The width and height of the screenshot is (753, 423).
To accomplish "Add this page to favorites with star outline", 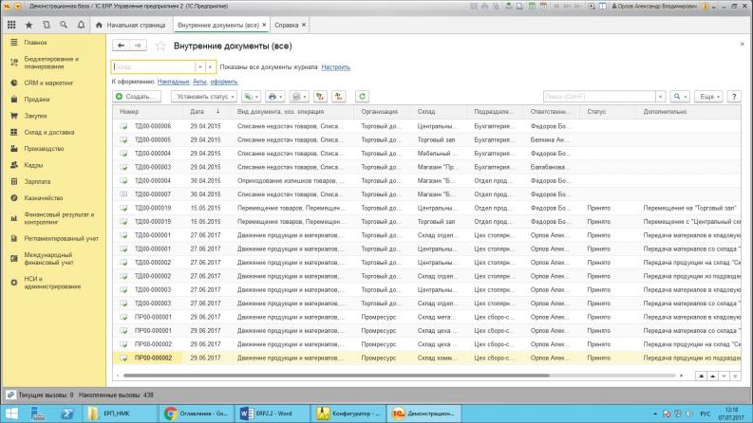I will (x=160, y=46).
